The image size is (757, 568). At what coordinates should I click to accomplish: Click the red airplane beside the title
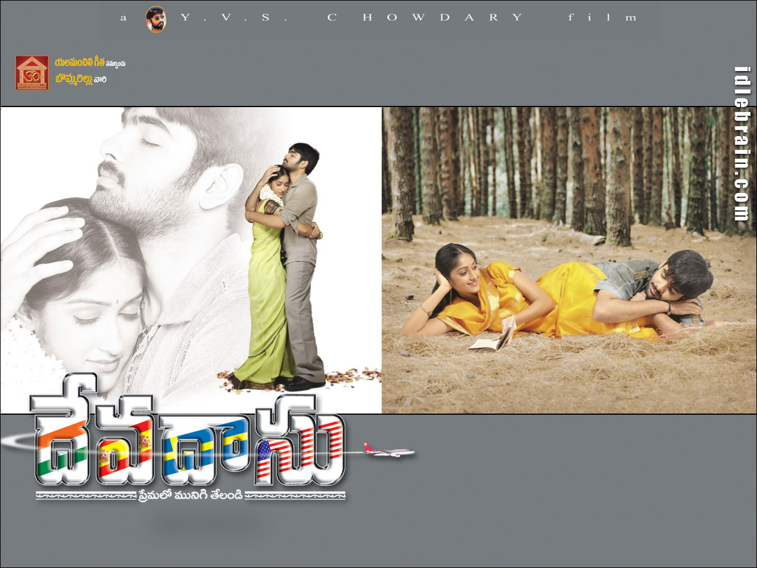pyautogui.click(x=391, y=453)
